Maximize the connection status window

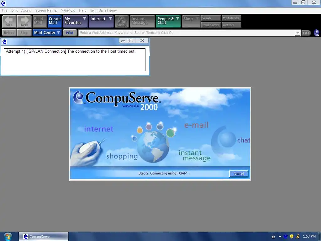(131, 40)
